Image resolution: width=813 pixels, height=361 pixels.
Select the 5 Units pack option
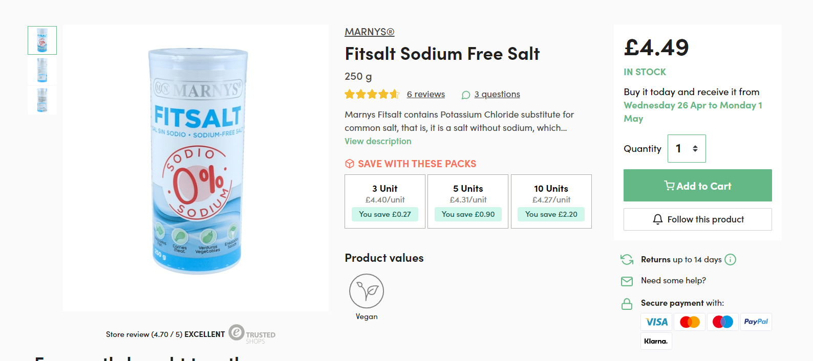[x=468, y=201]
